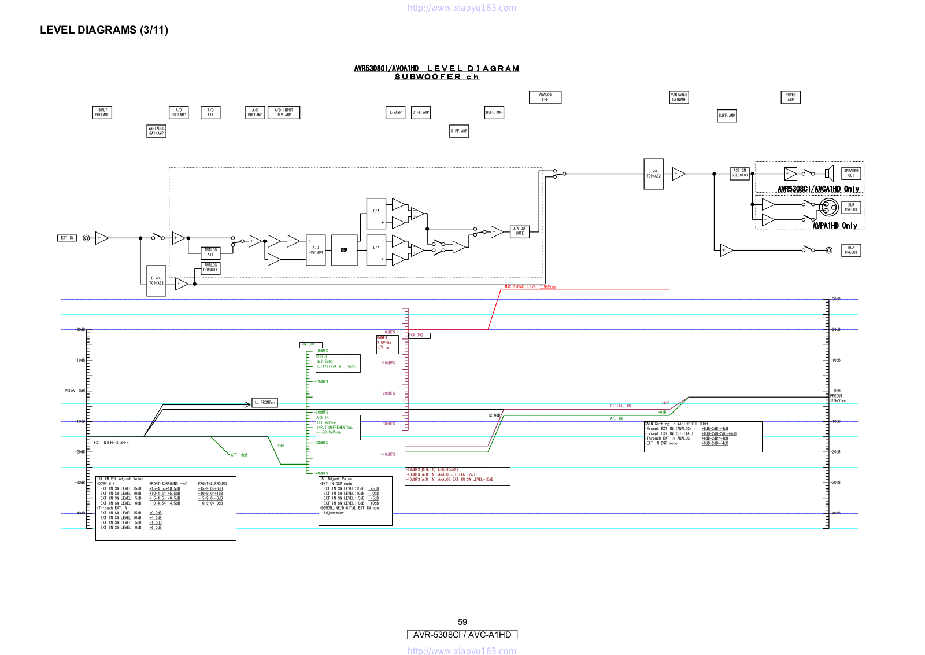Viewport: 925px width, 655px height.
Task: Select the green -9dB label
Action: [280, 446]
